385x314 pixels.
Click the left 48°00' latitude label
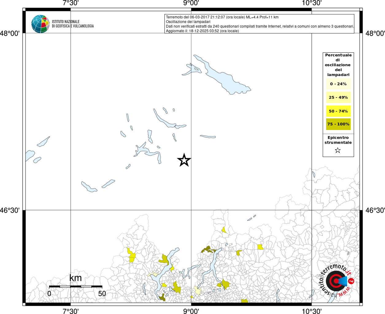10,33
